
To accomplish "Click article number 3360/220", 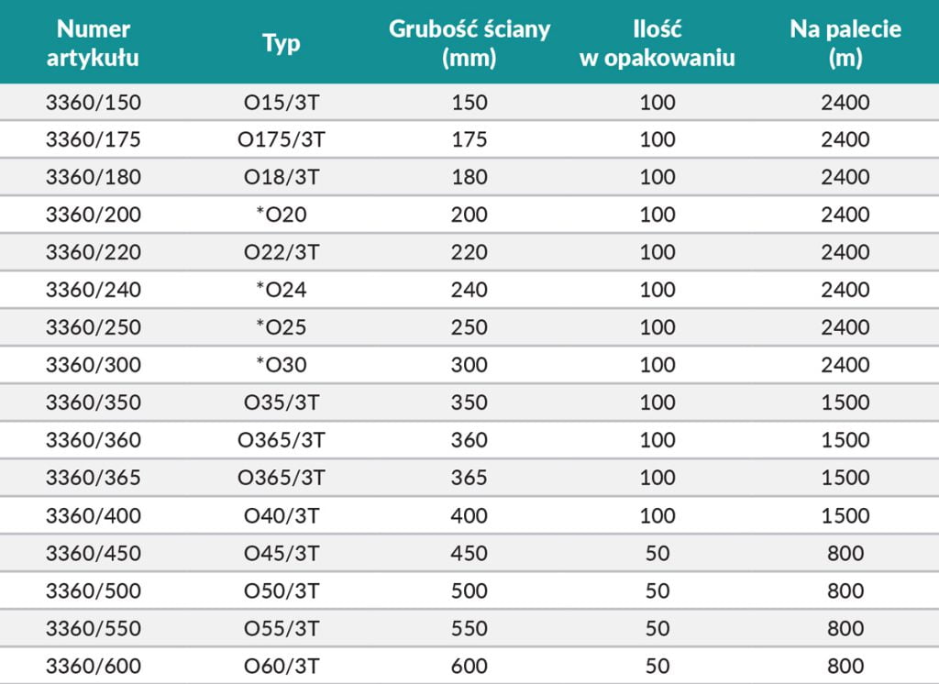I will point(94,252).
